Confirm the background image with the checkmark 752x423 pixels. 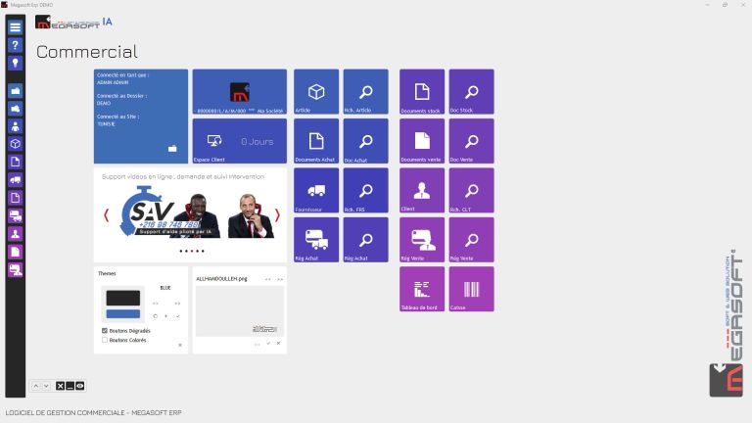(268, 344)
